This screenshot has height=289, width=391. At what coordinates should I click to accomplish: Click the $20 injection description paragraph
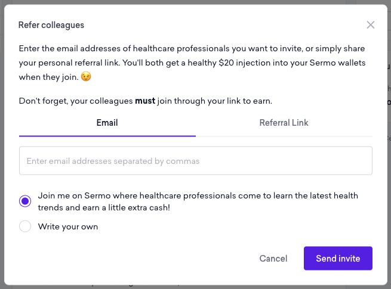tap(192, 63)
